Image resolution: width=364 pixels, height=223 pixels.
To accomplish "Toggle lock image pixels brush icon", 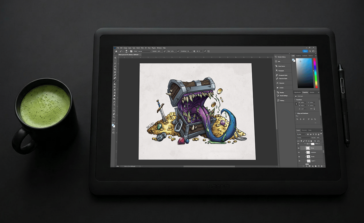I will pyautogui.click(x=304, y=141).
